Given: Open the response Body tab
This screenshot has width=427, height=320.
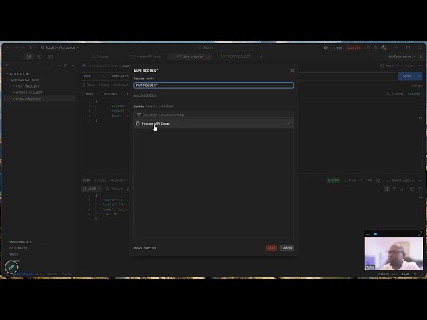Looking at the screenshot, I should pos(86,181).
